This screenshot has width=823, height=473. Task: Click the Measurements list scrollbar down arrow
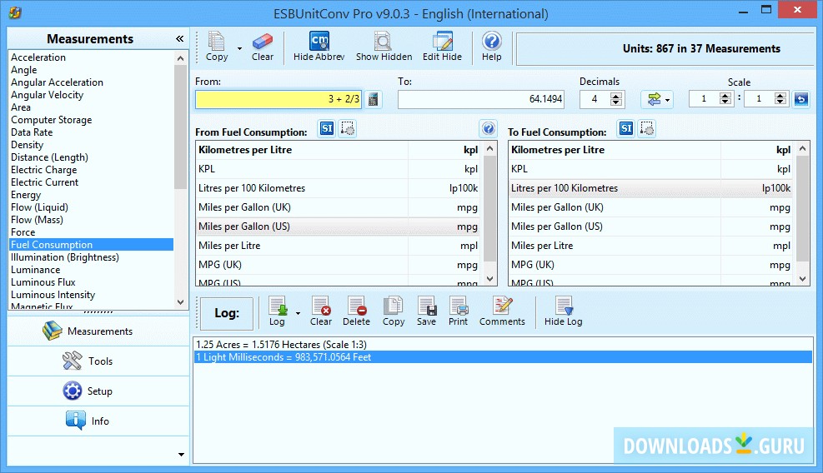181,302
